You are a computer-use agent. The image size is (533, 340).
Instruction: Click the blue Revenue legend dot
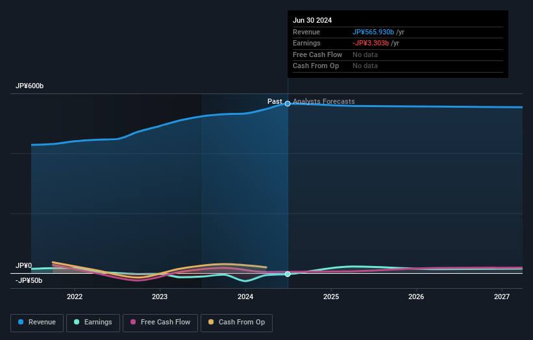click(21, 322)
